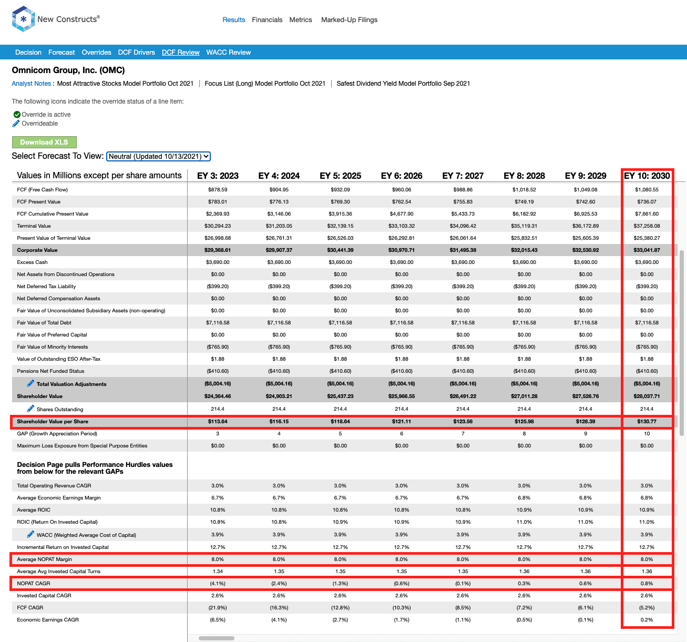
Task: Click the Average Economic Earnings Margin label
Action: click(x=59, y=498)
